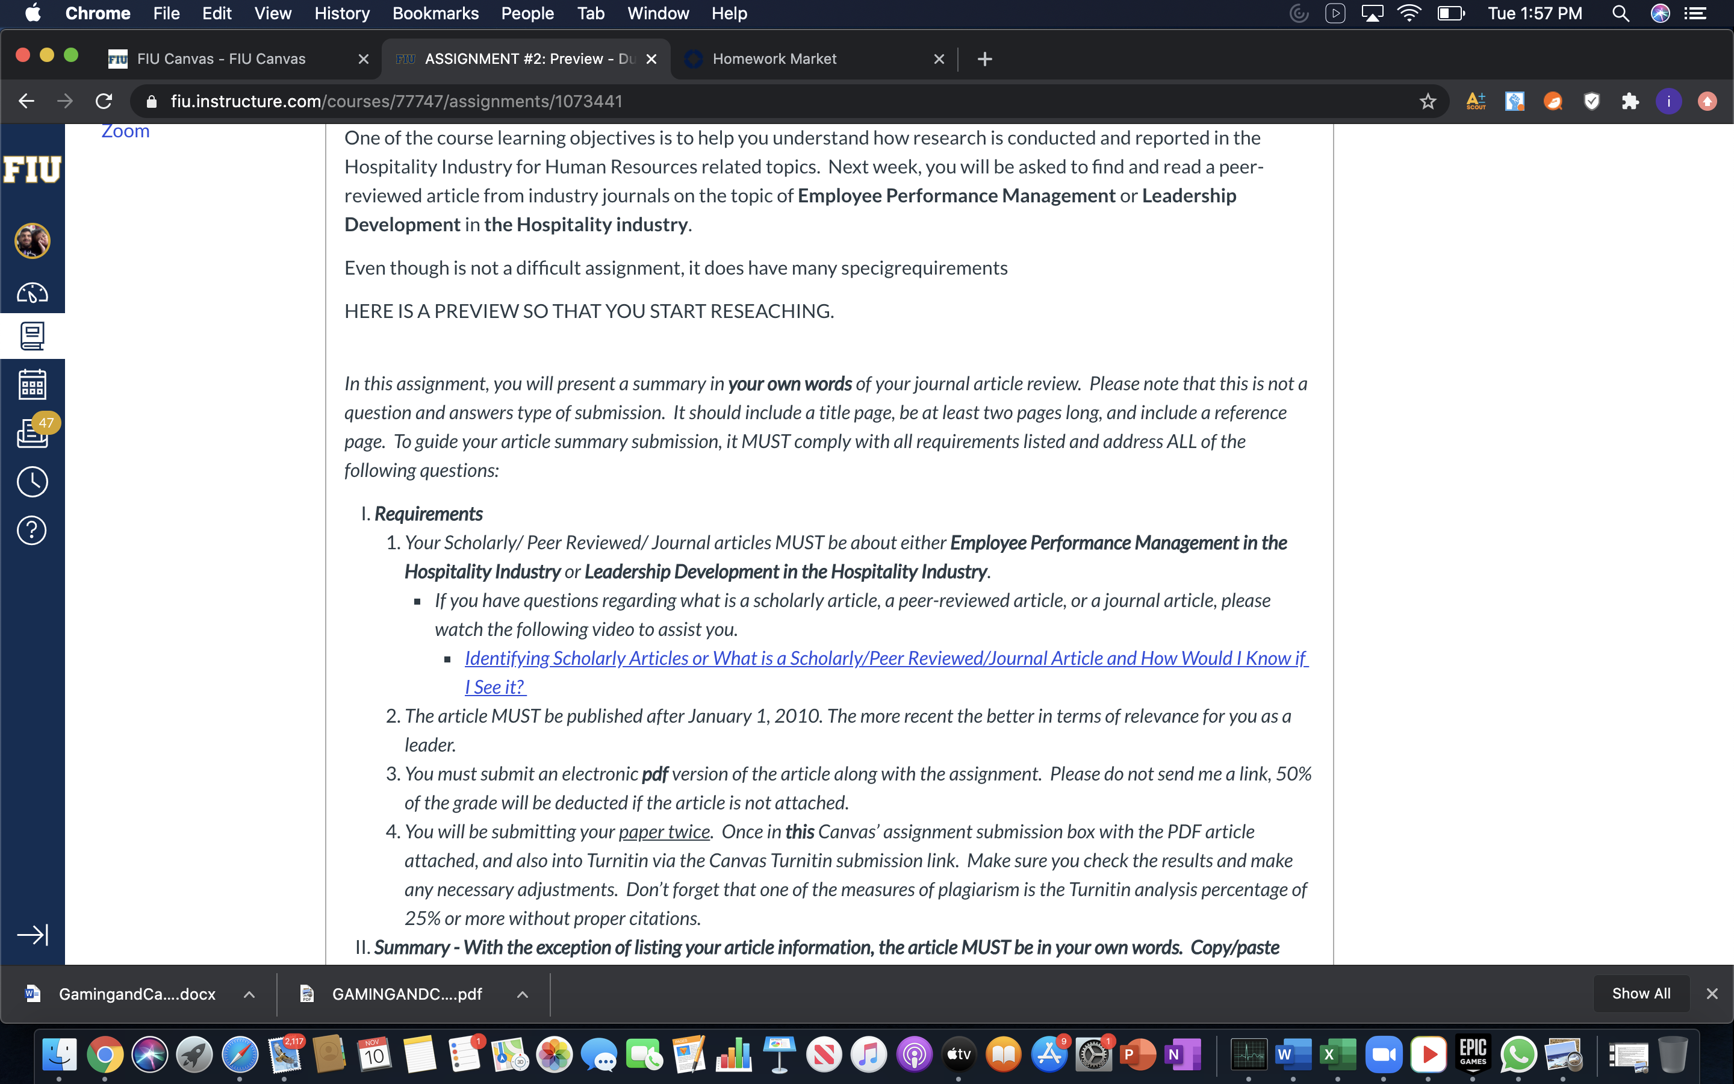1734x1084 pixels.
Task: Click the user account avatar in sidebar
Action: [x=33, y=240]
